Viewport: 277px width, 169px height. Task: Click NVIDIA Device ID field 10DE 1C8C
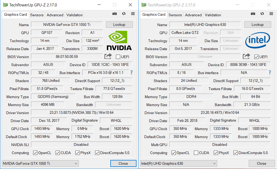(110, 65)
